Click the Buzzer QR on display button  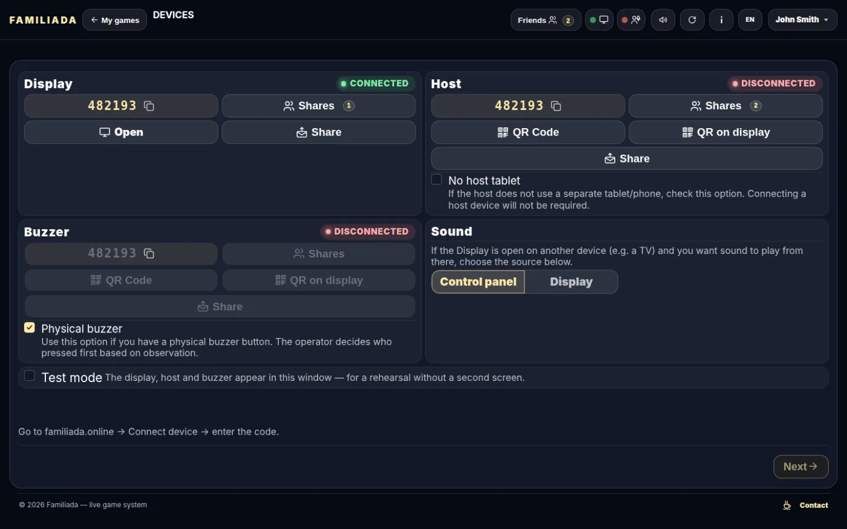click(319, 281)
